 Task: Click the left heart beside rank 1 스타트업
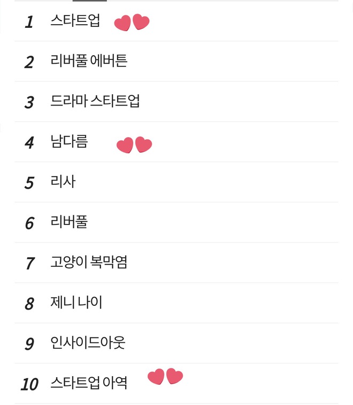coord(122,23)
